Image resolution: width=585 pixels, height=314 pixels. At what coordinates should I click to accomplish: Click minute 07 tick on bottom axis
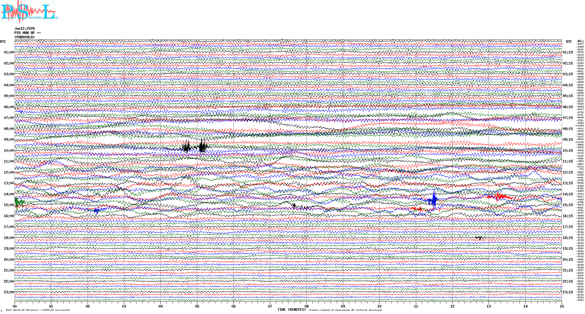(270, 306)
